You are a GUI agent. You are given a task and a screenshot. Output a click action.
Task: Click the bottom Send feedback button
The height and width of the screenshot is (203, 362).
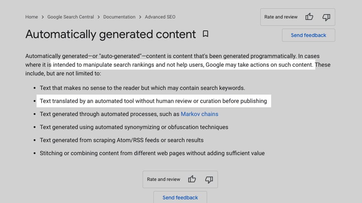[180, 197]
